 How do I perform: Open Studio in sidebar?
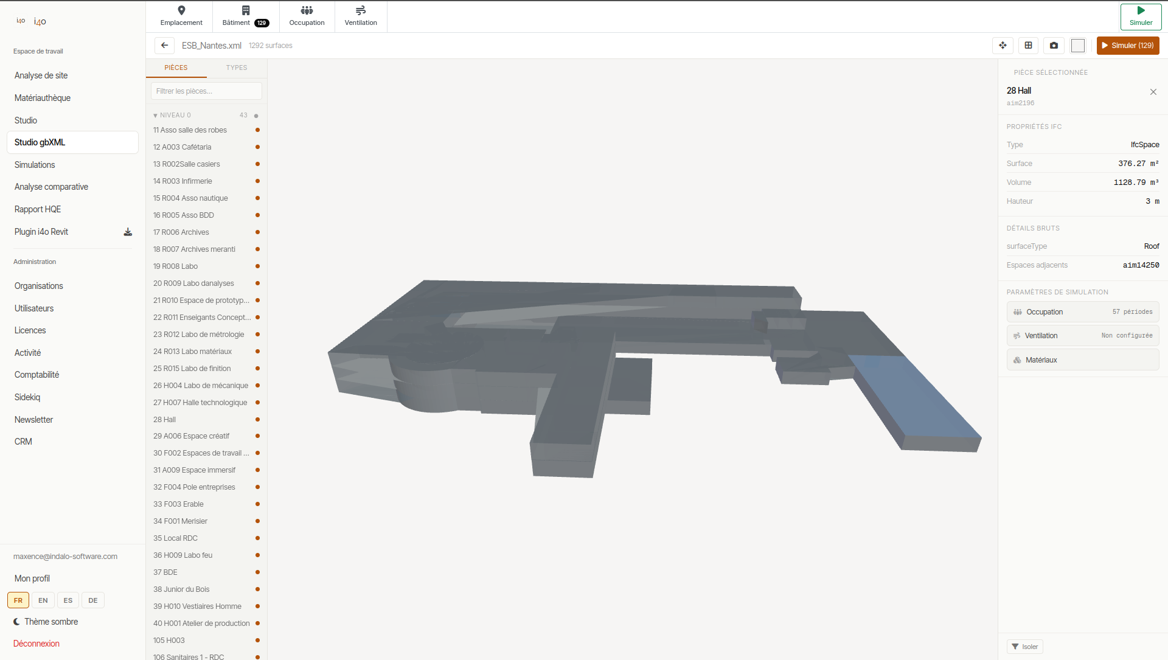point(72,120)
